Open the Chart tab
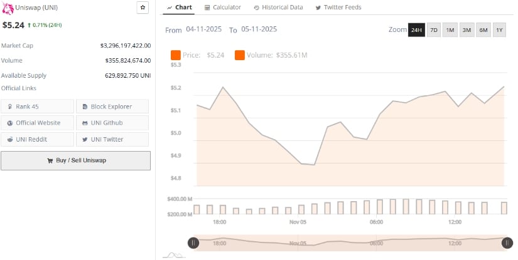Screen dimensions: 518x260 tap(179, 8)
